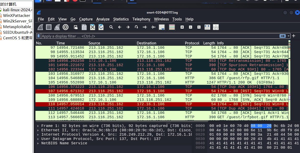Expand NetBIOS Name Service details
This screenshot has width=300, height=153.
coord(38,143)
